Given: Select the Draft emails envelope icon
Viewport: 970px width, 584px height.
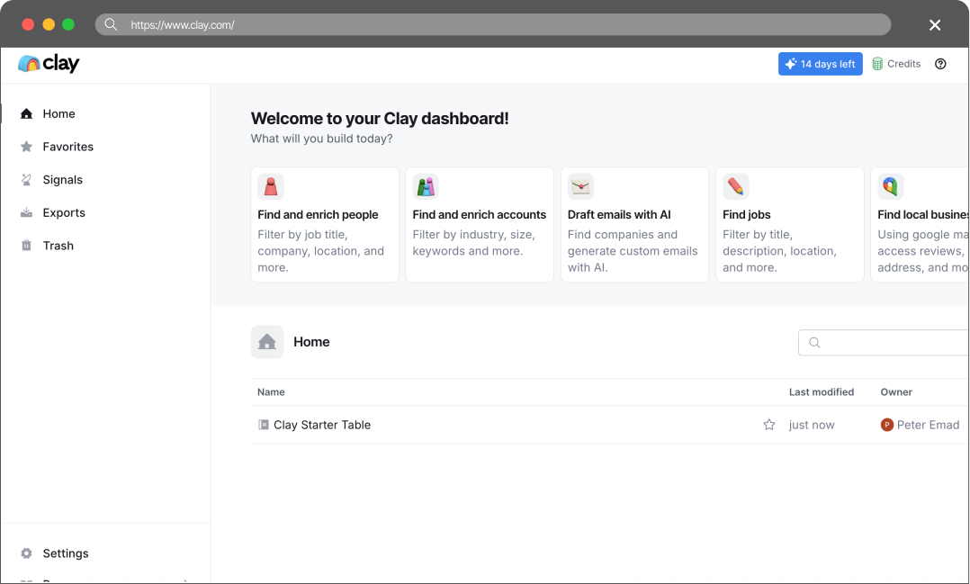Looking at the screenshot, I should coord(581,186).
